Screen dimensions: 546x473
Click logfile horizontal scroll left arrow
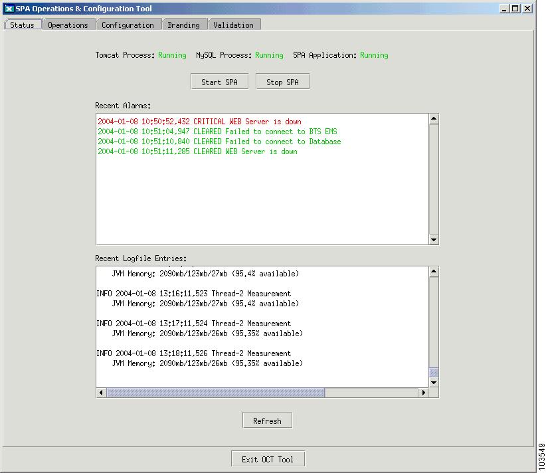pos(101,393)
